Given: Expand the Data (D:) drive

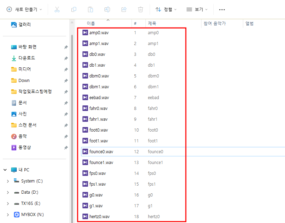Looking at the screenshot, I should (8, 192).
